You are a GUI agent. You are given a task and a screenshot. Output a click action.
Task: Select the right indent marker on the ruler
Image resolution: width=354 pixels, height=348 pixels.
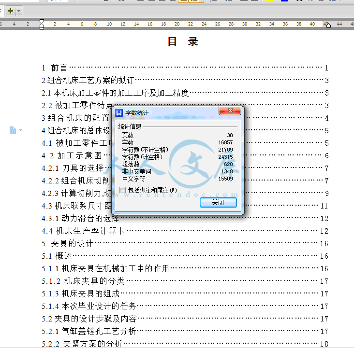pyautogui.click(x=328, y=25)
